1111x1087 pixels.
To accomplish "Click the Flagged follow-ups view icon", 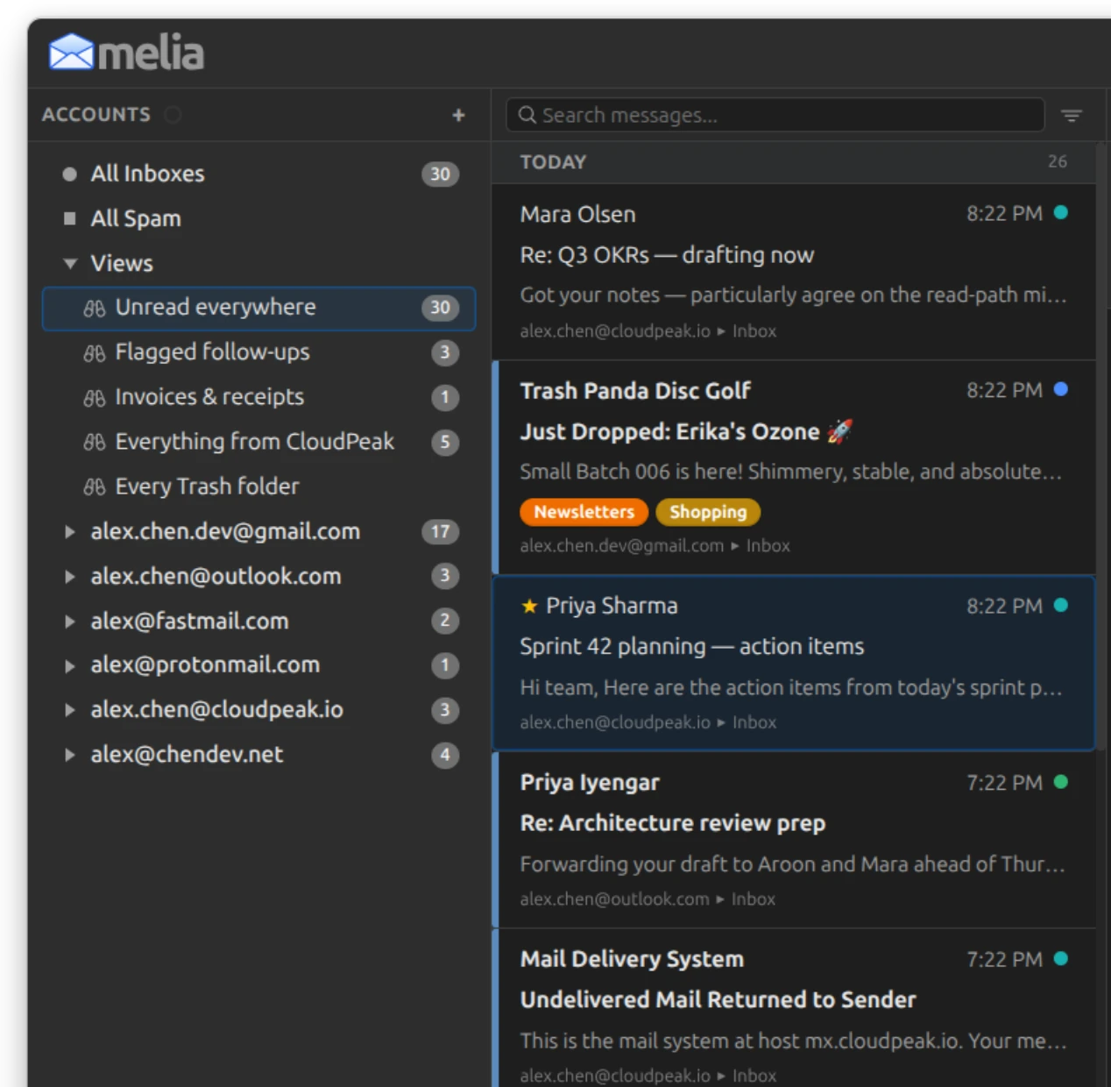I will point(95,352).
